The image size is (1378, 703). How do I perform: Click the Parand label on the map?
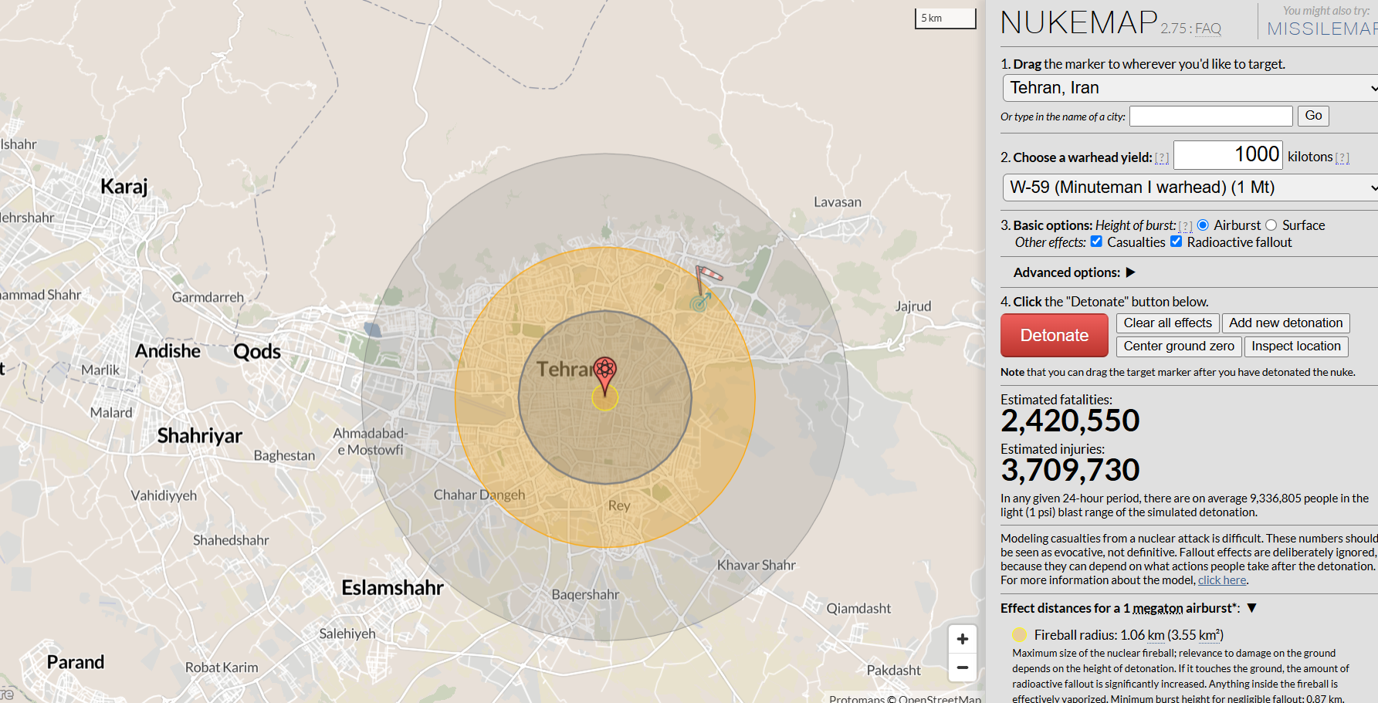pyautogui.click(x=76, y=662)
